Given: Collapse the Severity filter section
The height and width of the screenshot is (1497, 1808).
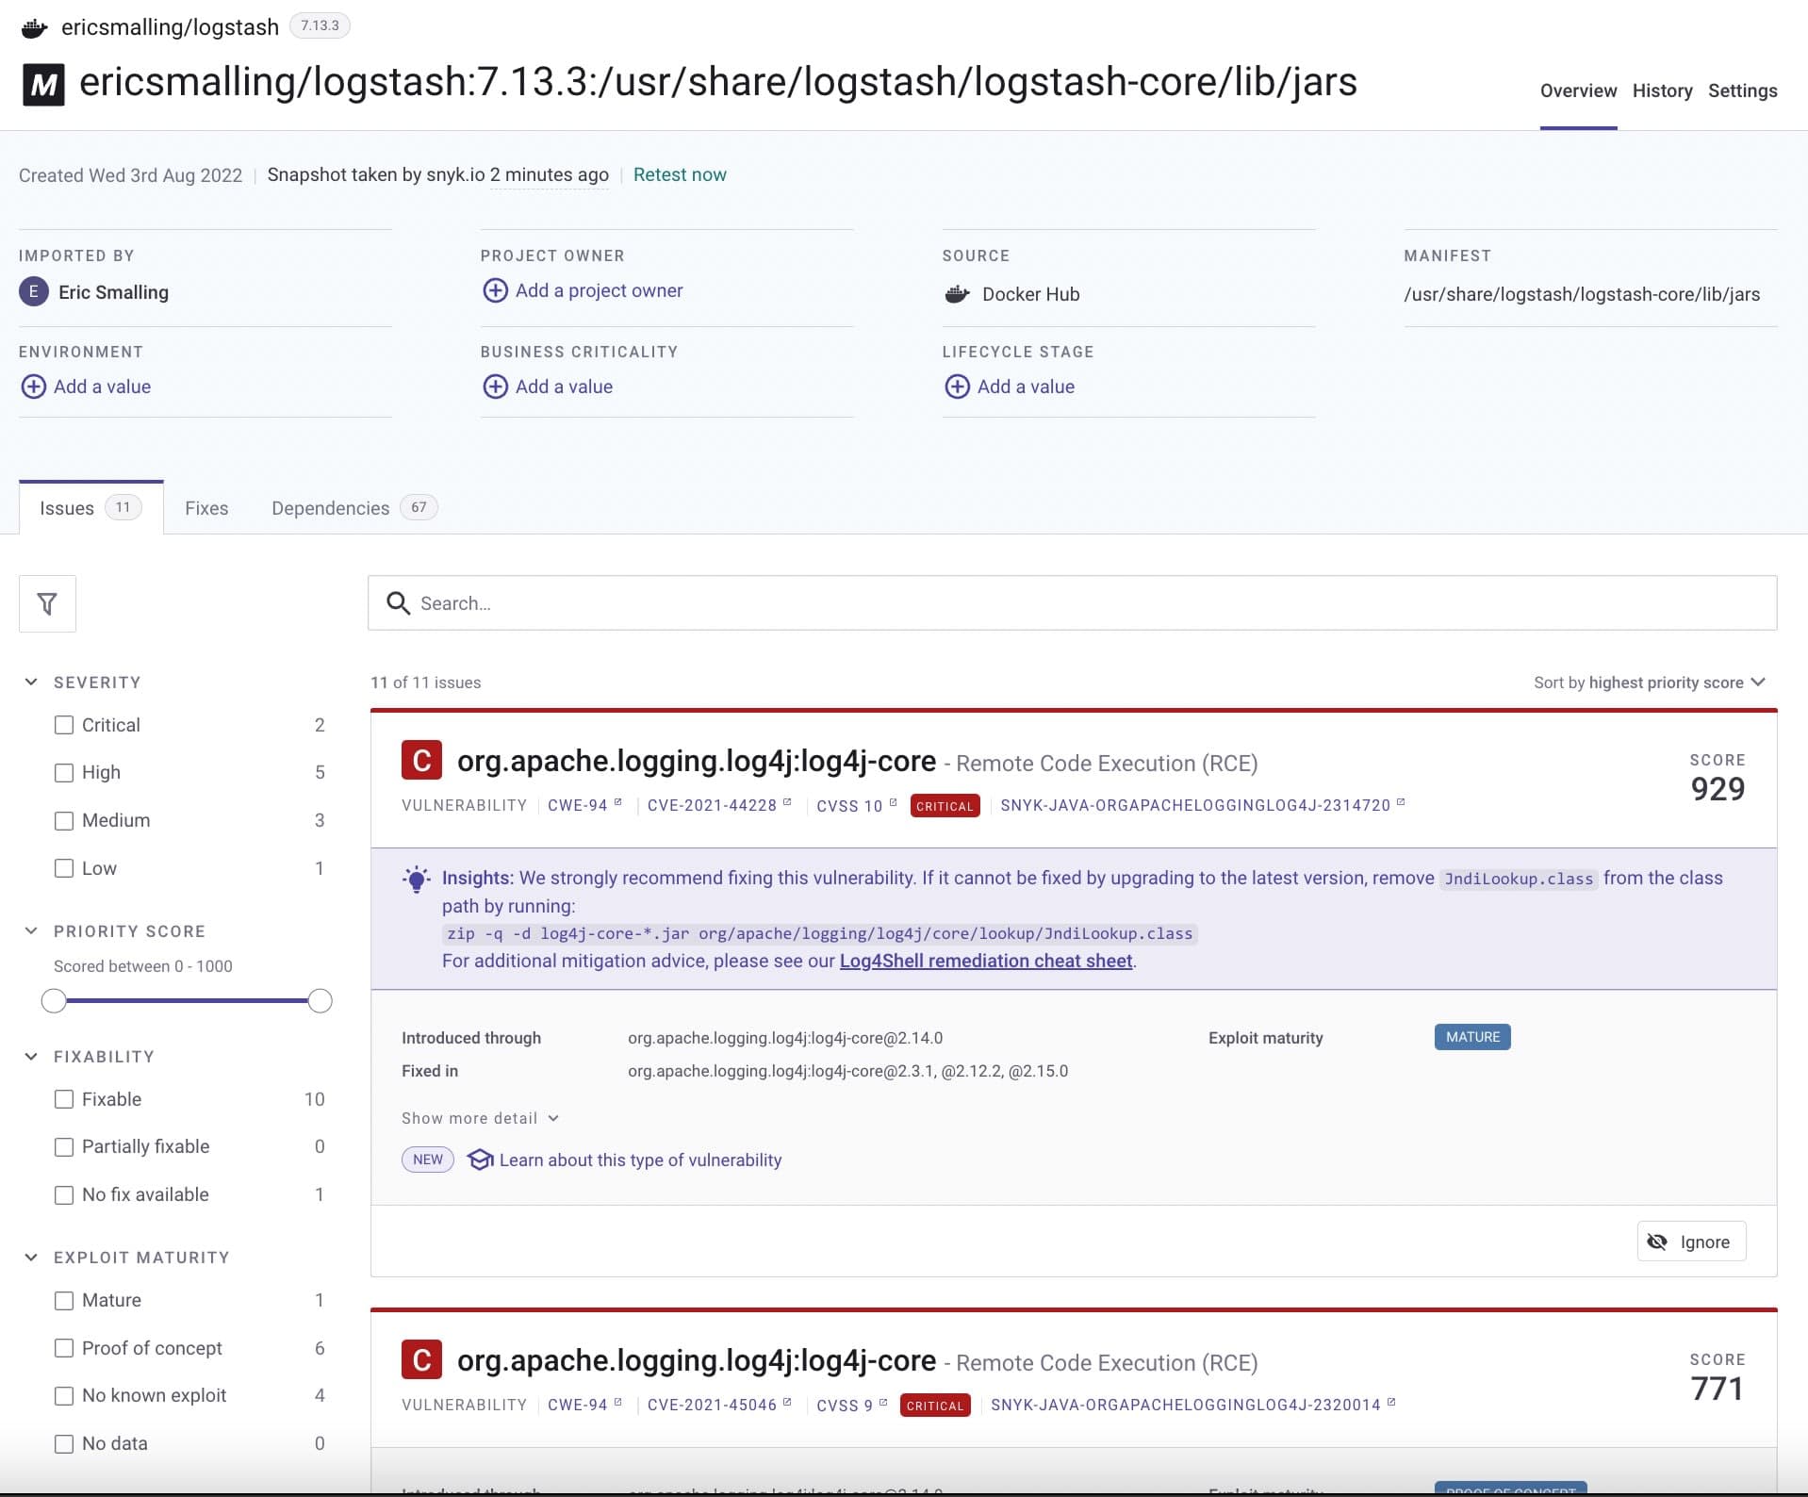Looking at the screenshot, I should [x=31, y=682].
